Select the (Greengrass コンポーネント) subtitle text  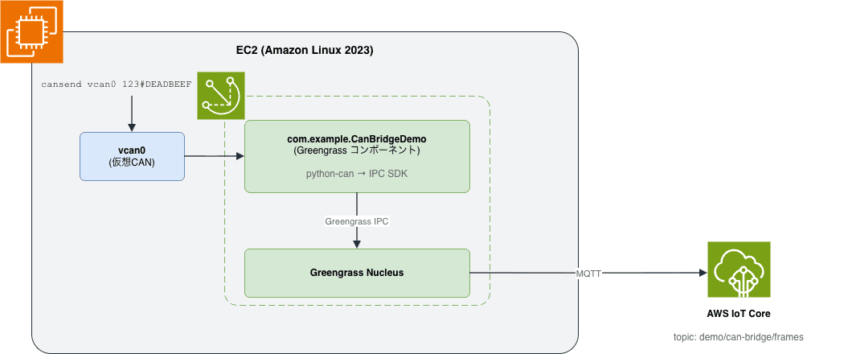[357, 150]
